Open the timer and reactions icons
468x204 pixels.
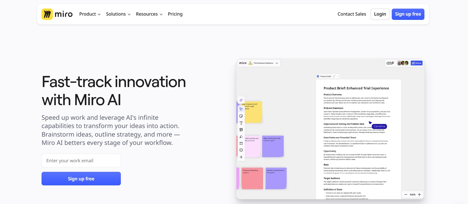pos(390,63)
